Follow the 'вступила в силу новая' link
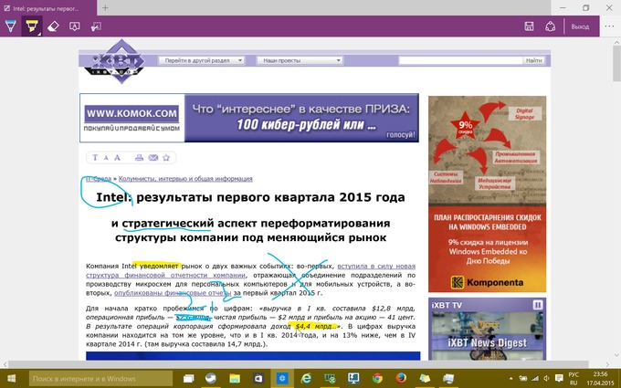 click(x=376, y=266)
